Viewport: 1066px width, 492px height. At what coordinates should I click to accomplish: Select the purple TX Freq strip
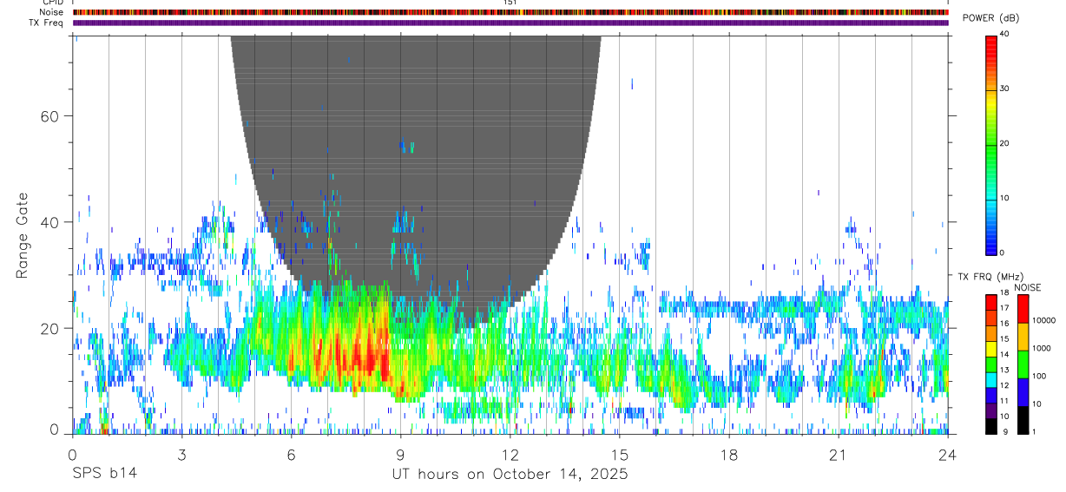pos(510,23)
